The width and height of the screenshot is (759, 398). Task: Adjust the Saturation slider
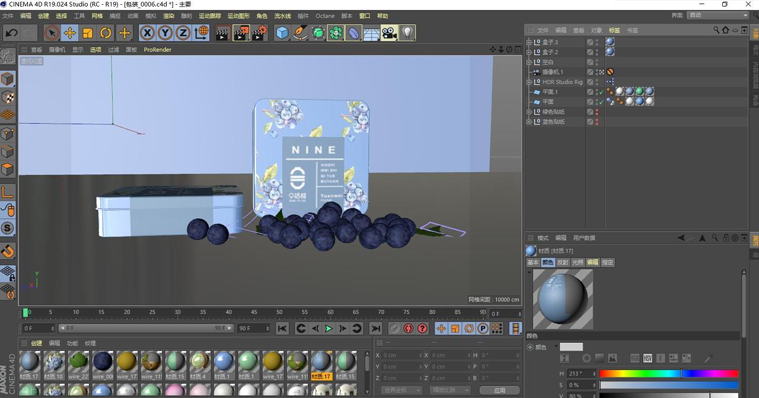(669, 385)
